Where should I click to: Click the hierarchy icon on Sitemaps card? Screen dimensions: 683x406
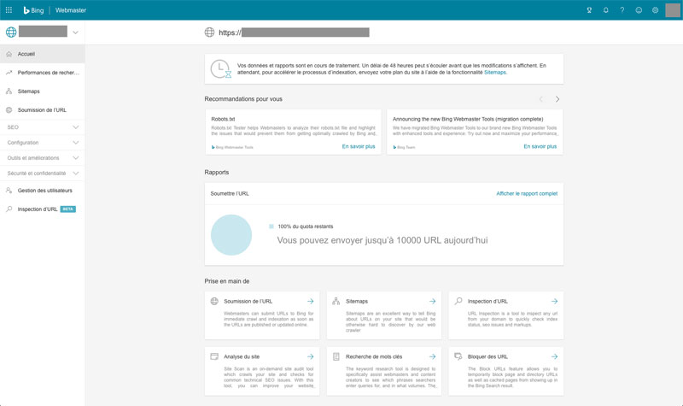[x=336, y=302]
